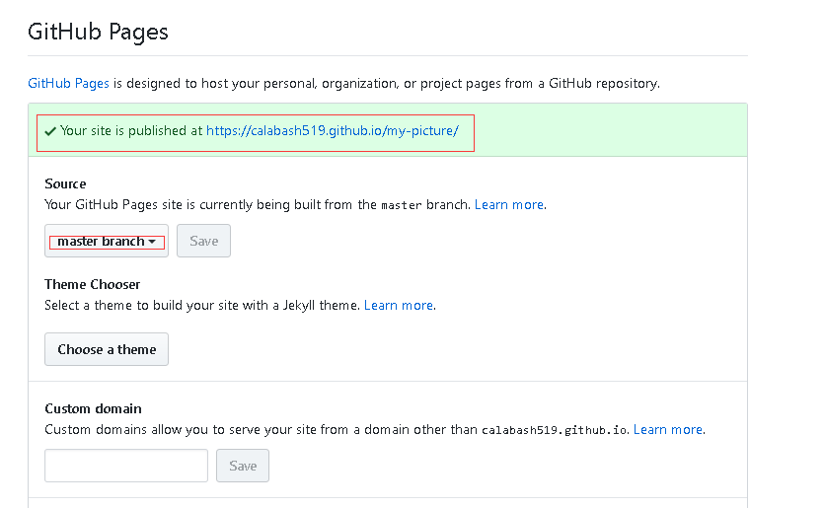The width and height of the screenshot is (824, 508).
Task: Click the Custom domain heading
Action: tap(93, 408)
